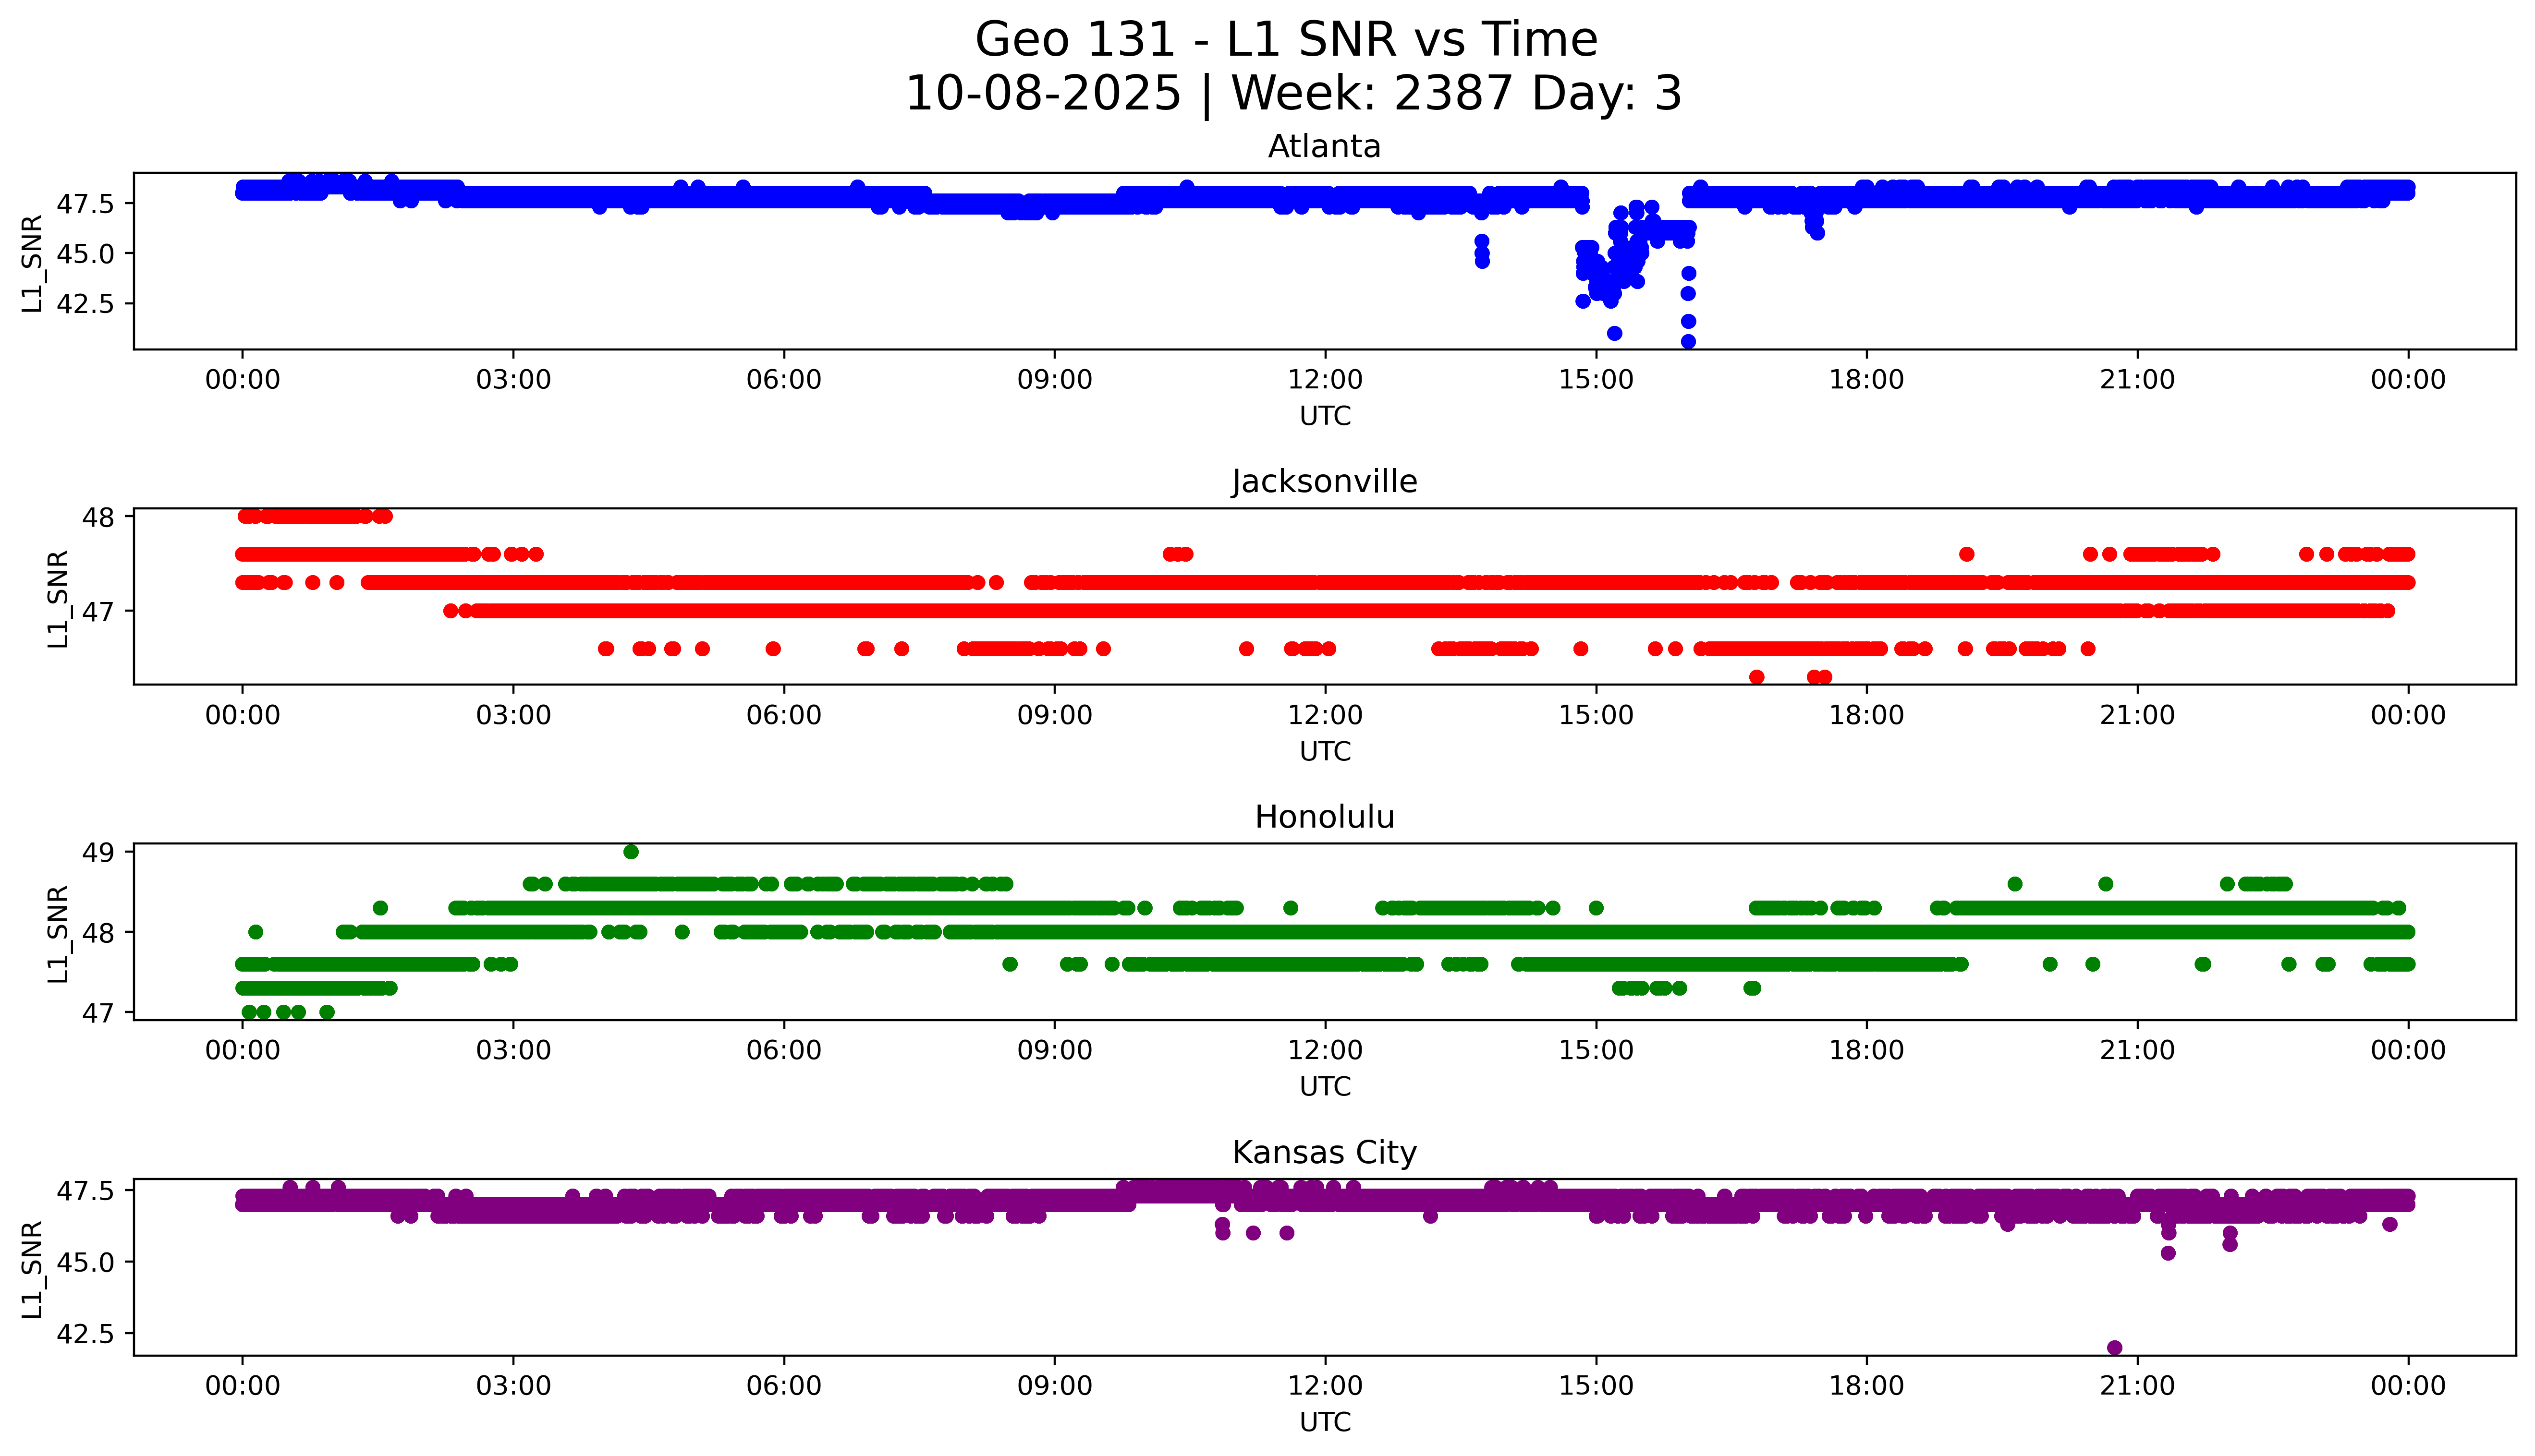The image size is (2535, 1456).
Task: Click the 48 y-tick label of the Jacksonville plot
Action: click(100, 517)
